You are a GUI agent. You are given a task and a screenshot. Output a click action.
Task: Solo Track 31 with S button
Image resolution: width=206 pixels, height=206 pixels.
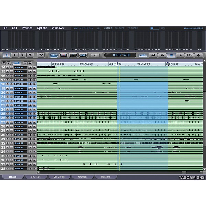[x=30, y=139]
